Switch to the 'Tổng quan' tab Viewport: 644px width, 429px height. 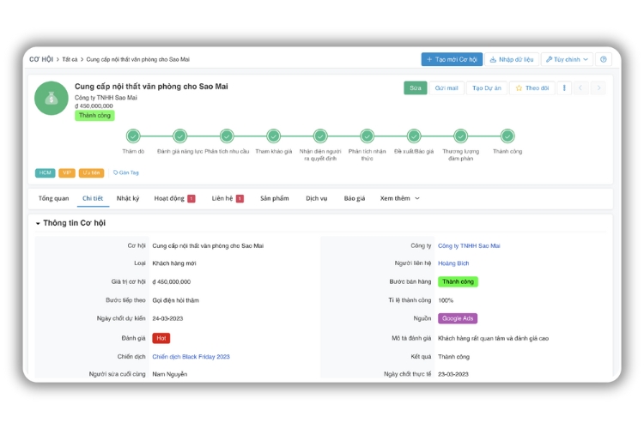click(x=53, y=198)
